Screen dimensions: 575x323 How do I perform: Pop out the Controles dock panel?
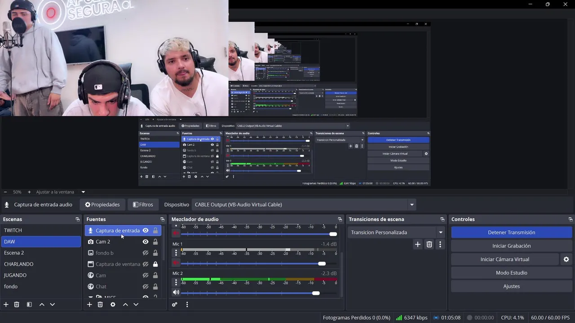click(x=571, y=219)
